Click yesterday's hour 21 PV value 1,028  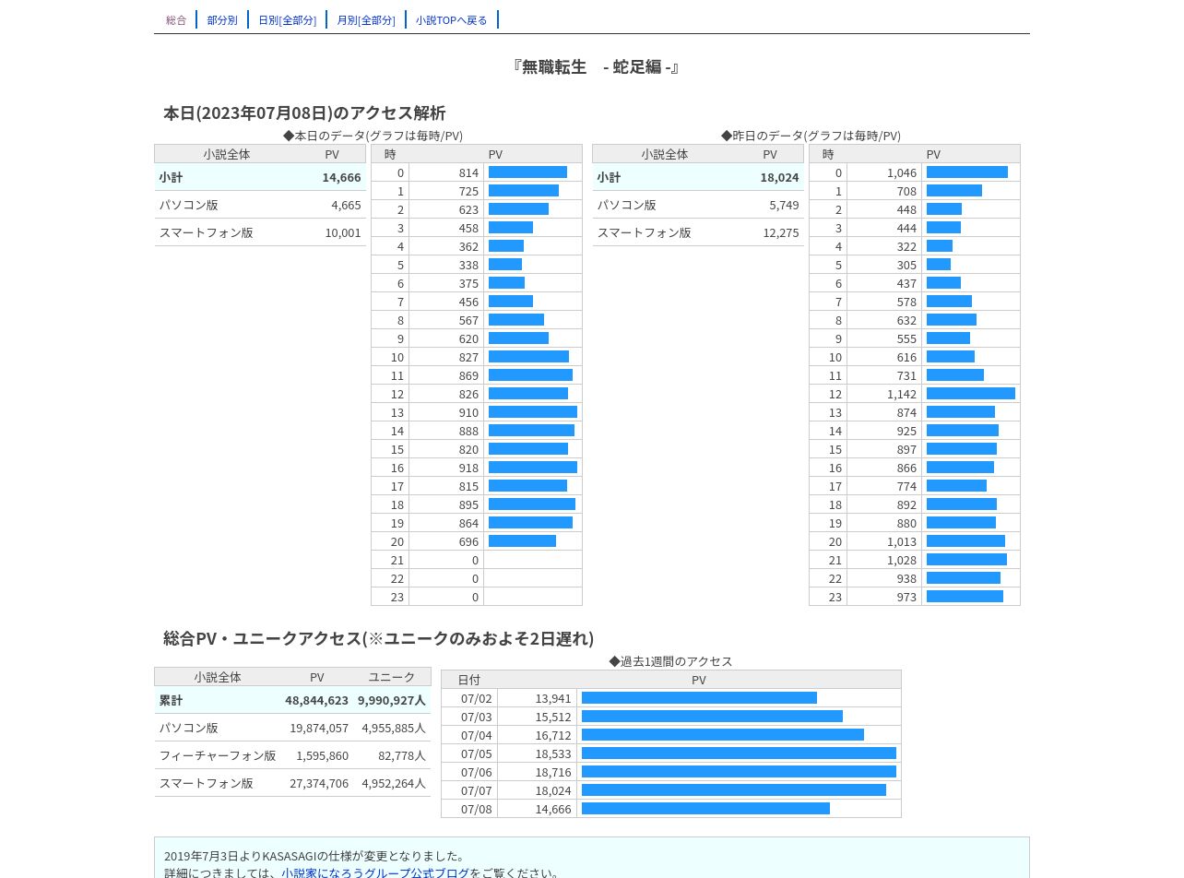(x=902, y=560)
